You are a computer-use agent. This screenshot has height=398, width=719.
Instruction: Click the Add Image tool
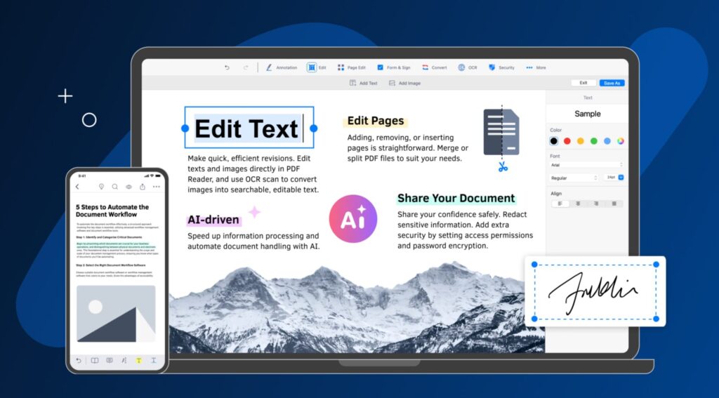tap(404, 83)
